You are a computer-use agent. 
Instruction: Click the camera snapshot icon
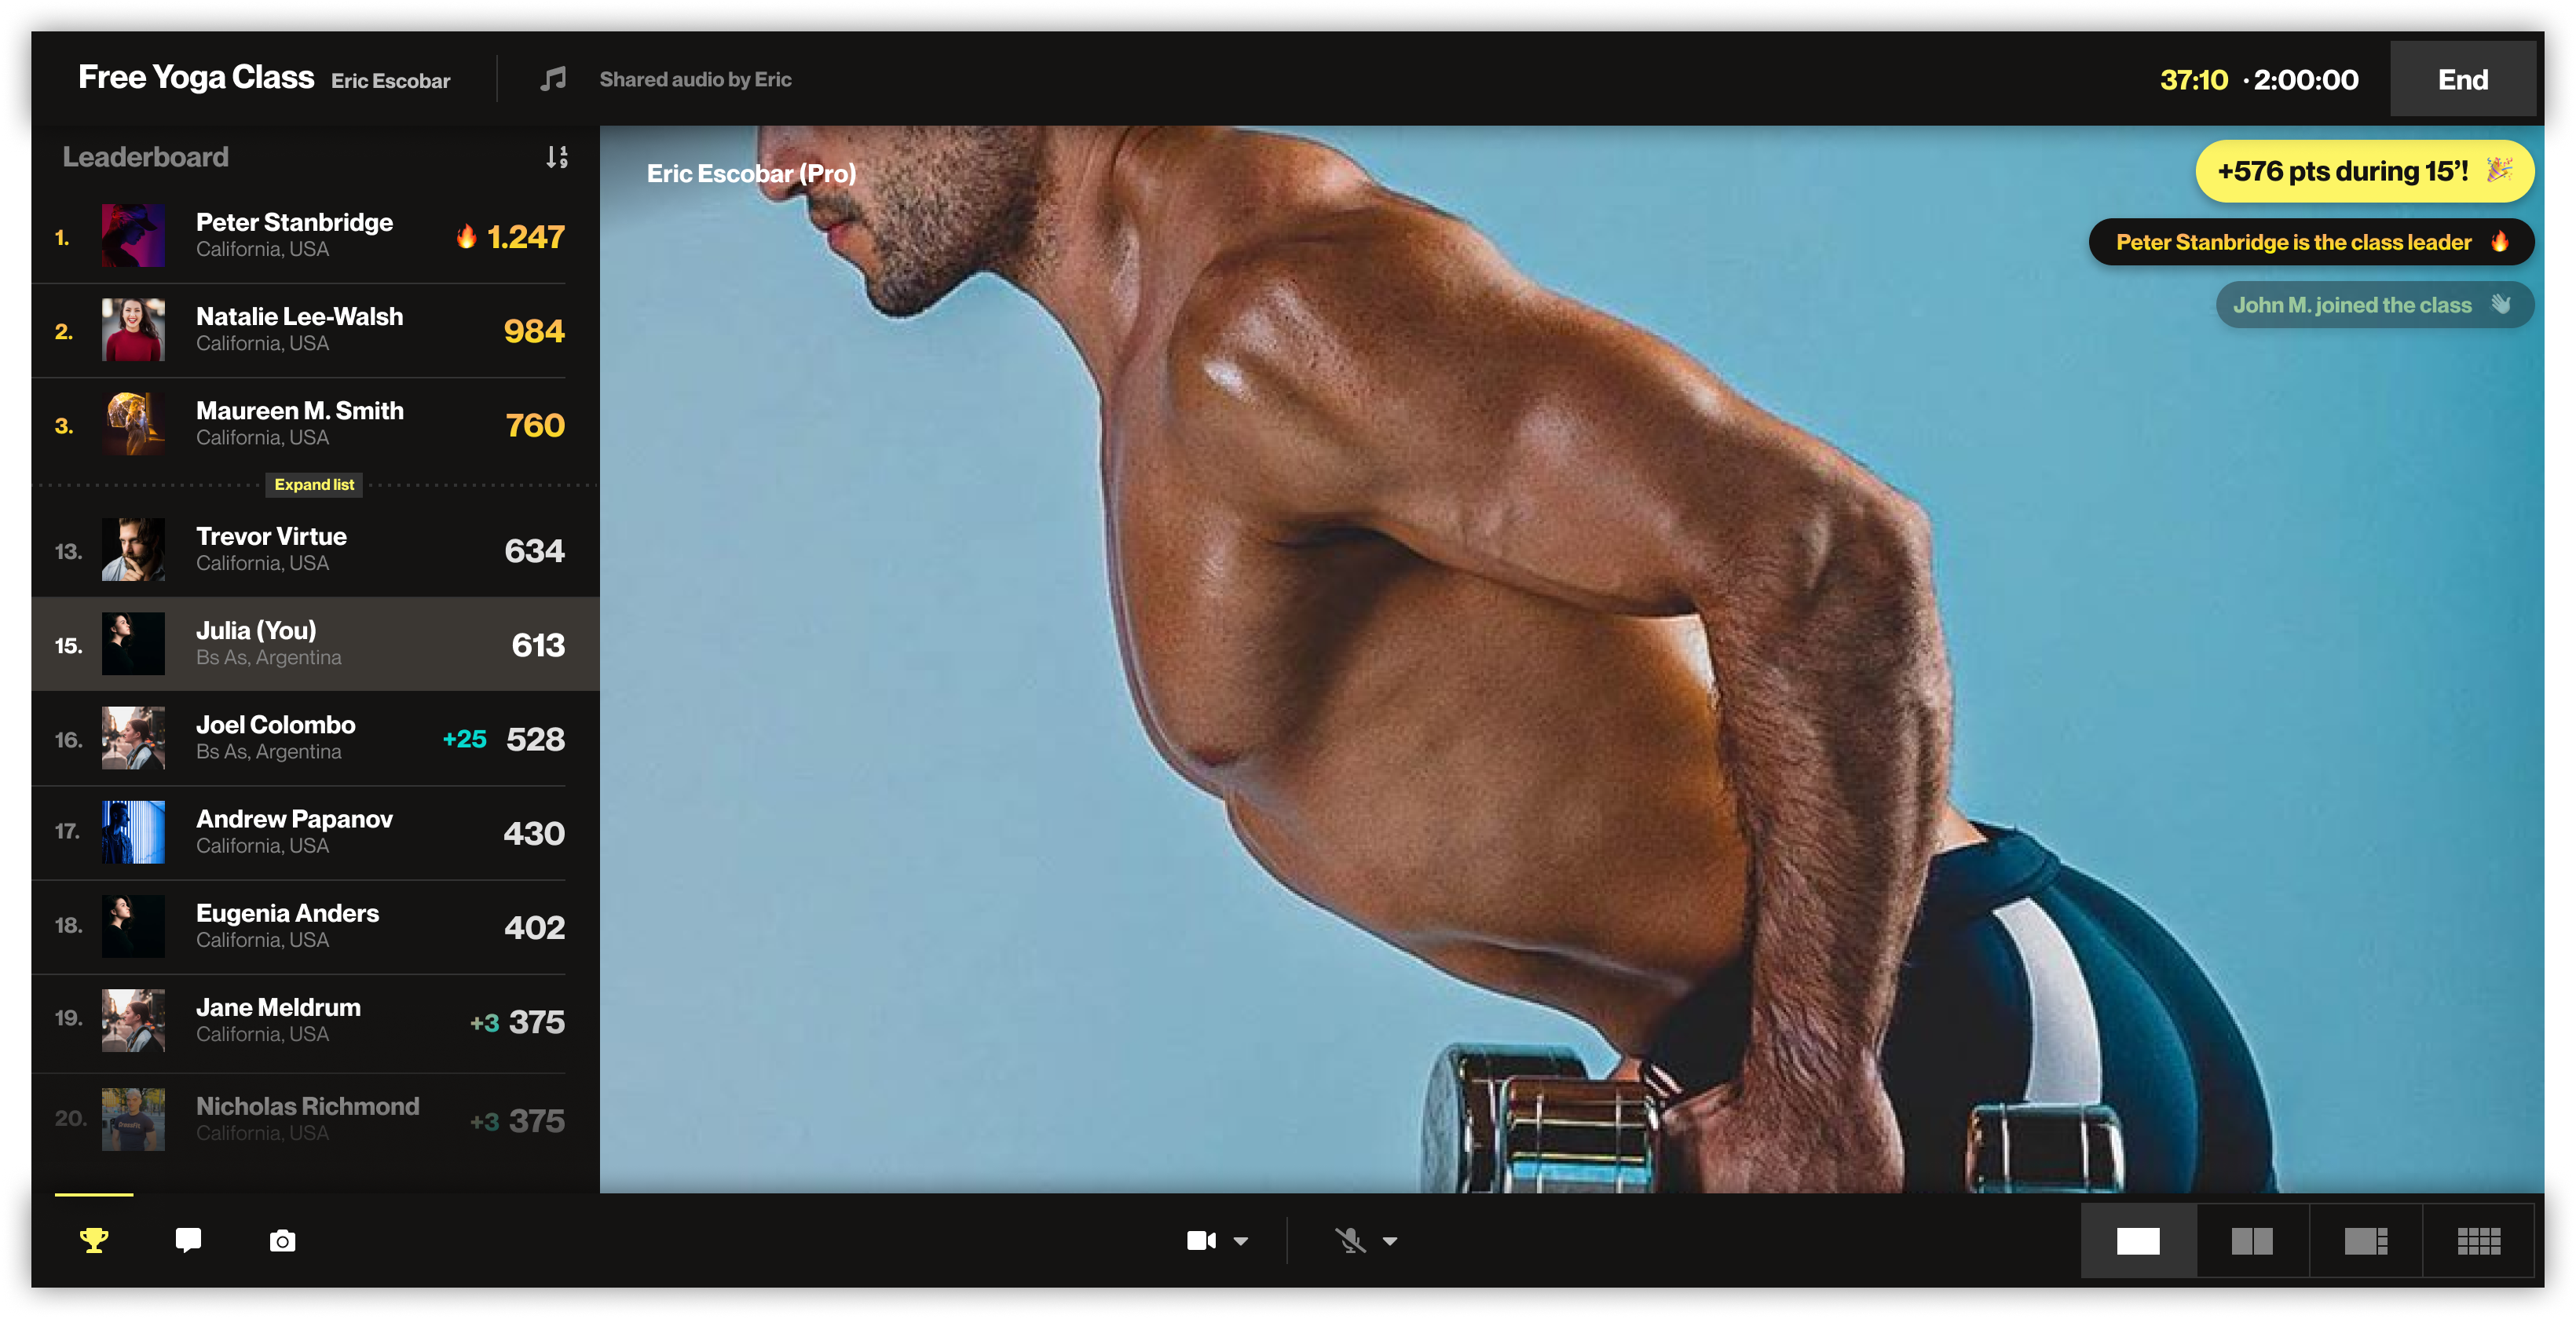click(x=283, y=1241)
